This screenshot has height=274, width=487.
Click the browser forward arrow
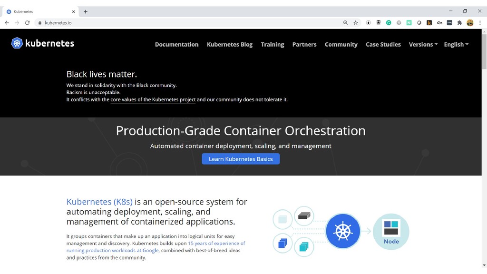pyautogui.click(x=17, y=23)
